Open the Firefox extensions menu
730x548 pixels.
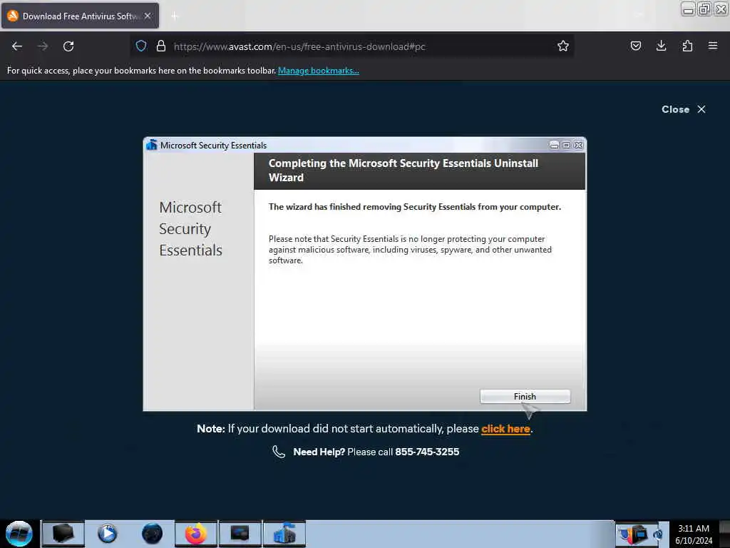pyautogui.click(x=687, y=46)
